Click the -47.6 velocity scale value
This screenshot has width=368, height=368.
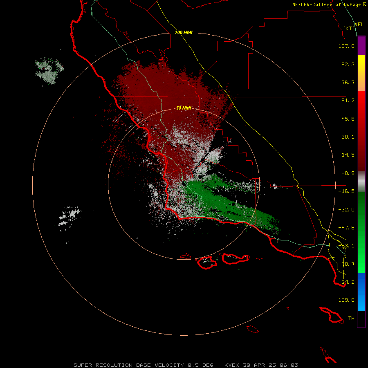coord(346,228)
